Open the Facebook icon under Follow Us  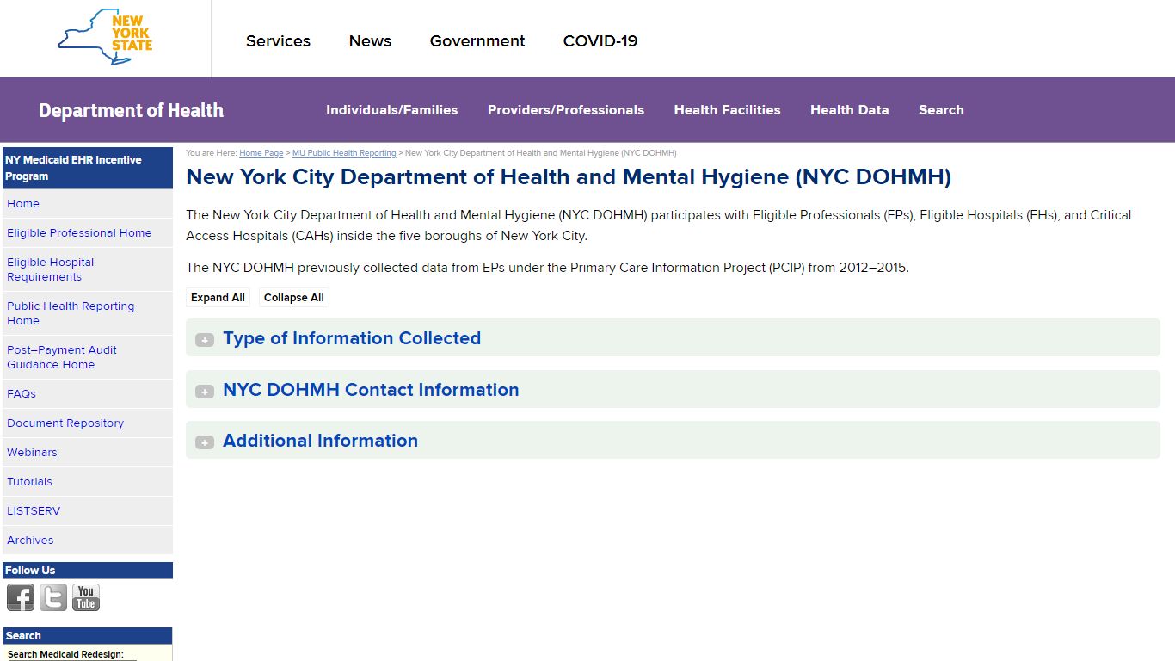point(21,597)
